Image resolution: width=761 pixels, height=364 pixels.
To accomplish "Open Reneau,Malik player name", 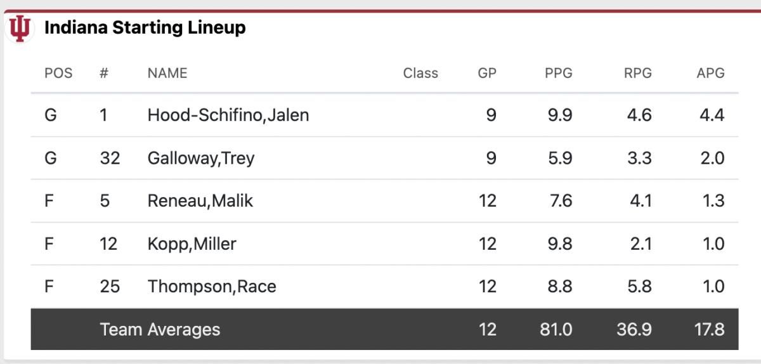I will (200, 201).
